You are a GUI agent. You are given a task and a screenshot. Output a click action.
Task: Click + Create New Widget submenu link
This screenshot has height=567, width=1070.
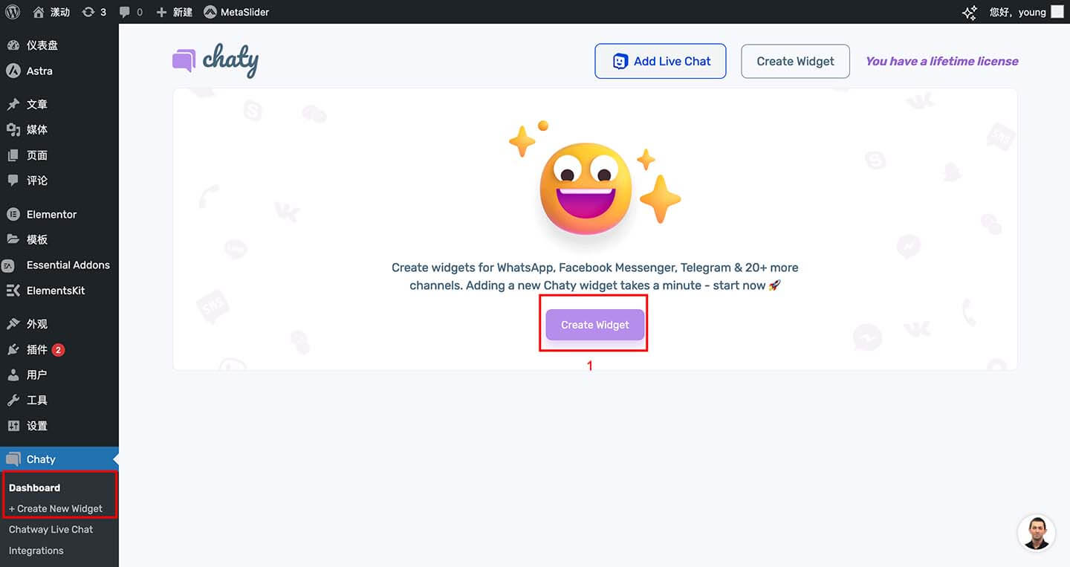click(x=56, y=508)
